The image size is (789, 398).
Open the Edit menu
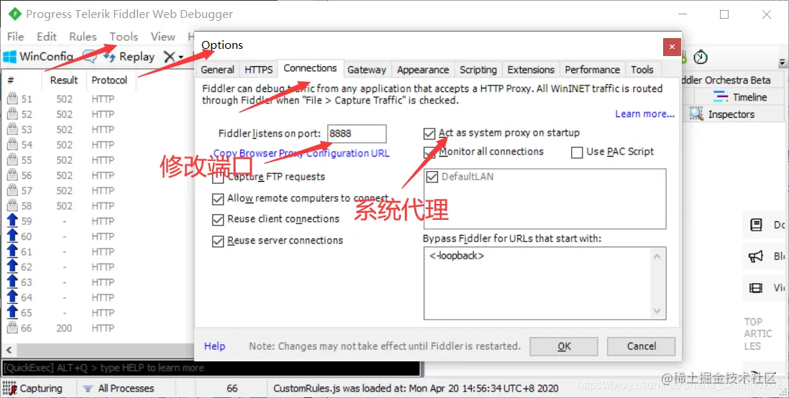pos(46,37)
